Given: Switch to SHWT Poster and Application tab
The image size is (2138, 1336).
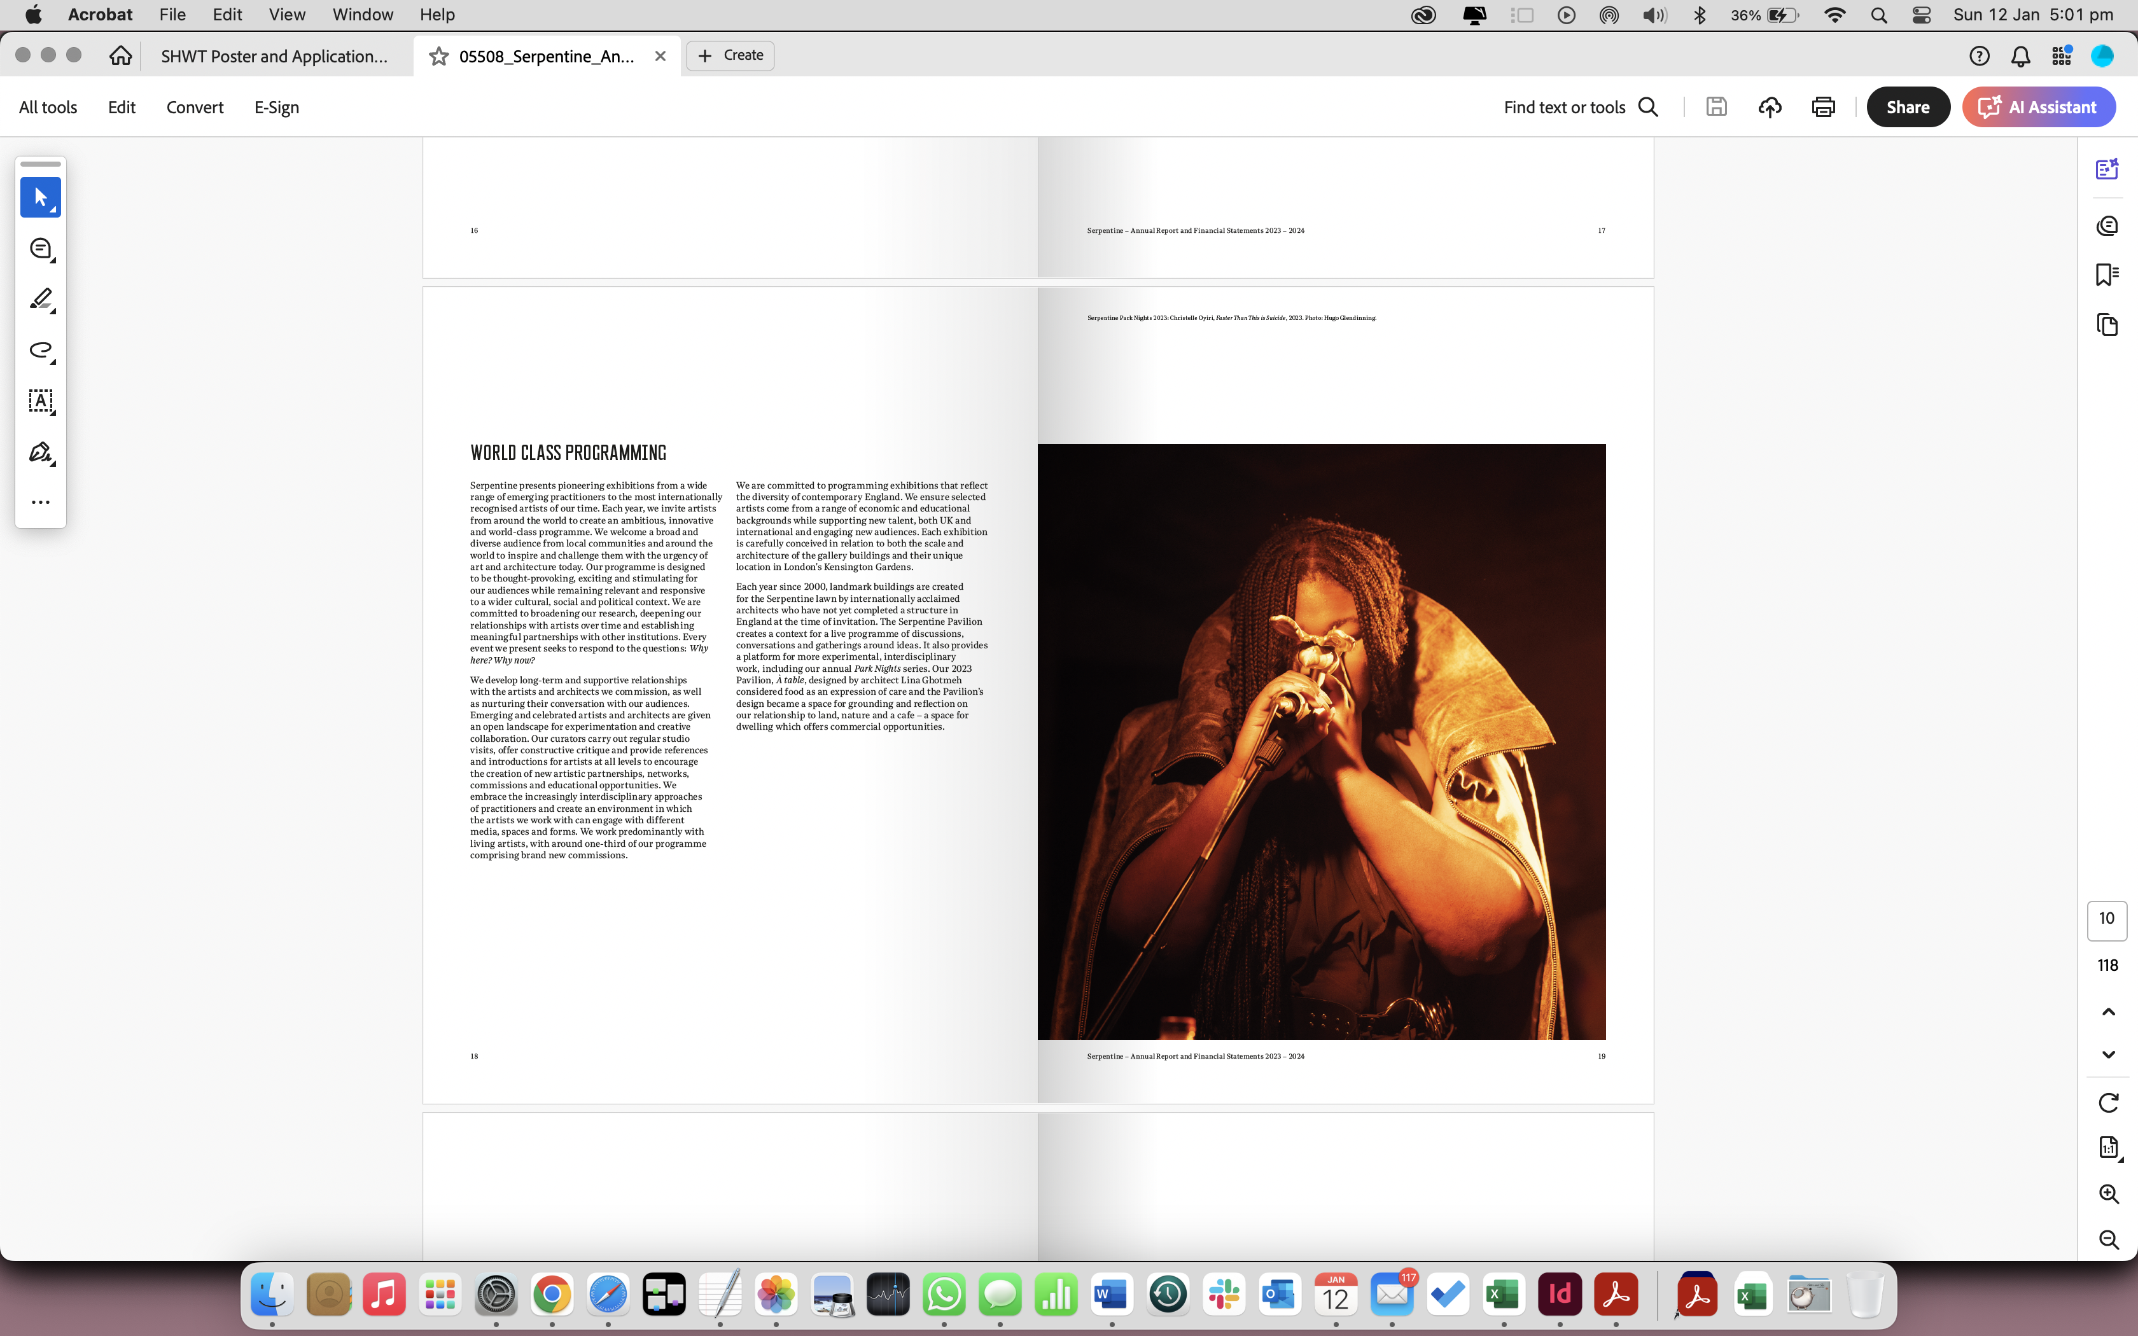Looking at the screenshot, I should pos(274,57).
